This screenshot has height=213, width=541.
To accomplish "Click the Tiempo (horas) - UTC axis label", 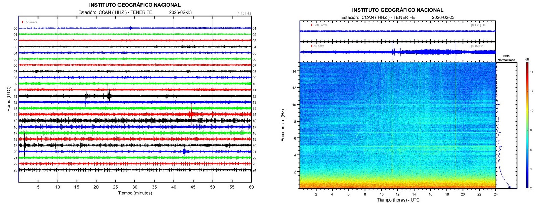I will click(398, 200).
